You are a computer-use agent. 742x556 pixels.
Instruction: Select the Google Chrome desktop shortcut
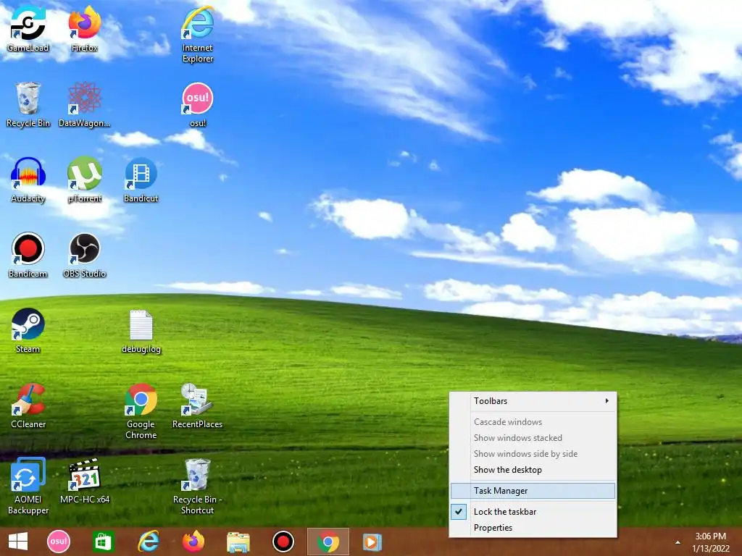(x=141, y=411)
